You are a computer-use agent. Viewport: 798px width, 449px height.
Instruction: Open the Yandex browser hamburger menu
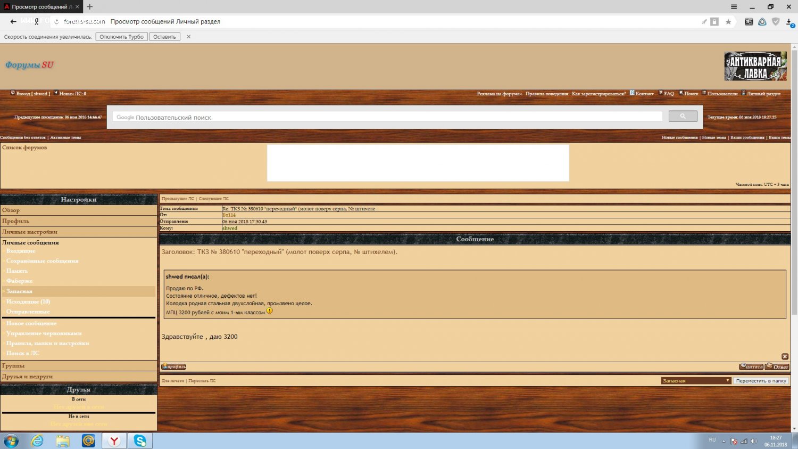(x=734, y=7)
